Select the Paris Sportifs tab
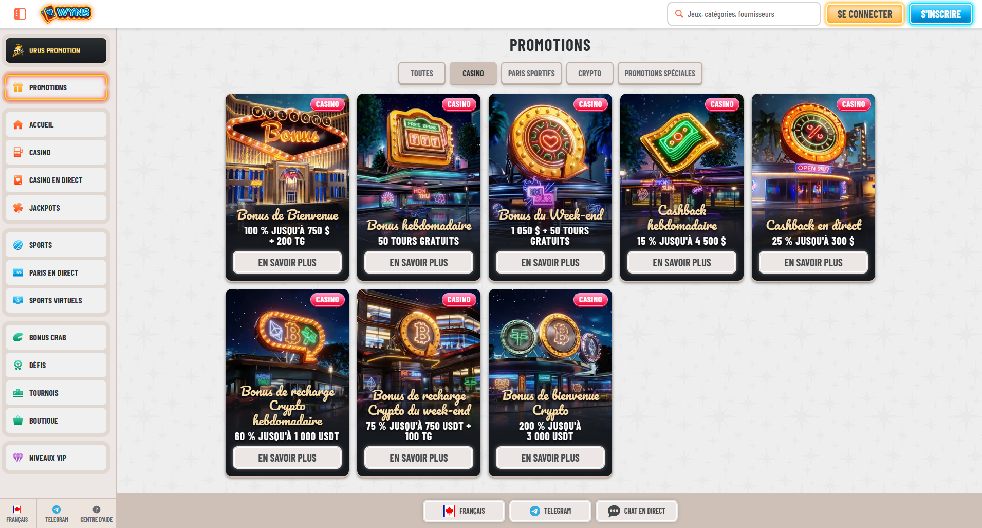The width and height of the screenshot is (982, 528). 531,74
